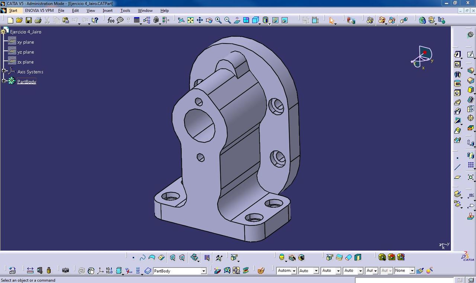Open the View menu

click(91, 10)
